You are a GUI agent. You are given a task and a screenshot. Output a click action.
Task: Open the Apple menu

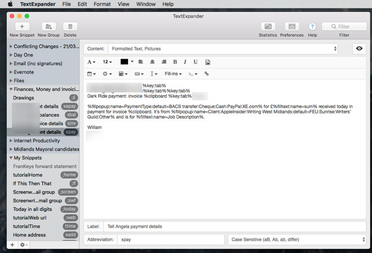tap(10, 4)
